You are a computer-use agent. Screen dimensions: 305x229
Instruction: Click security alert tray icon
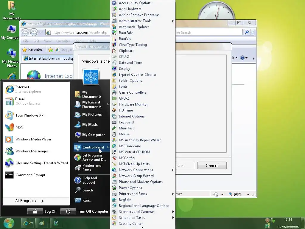click(x=267, y=220)
